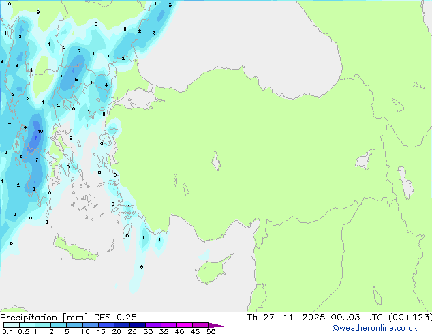
Task: Click the 'Th 27-11-2025' forecast date text
Action: tap(286, 317)
